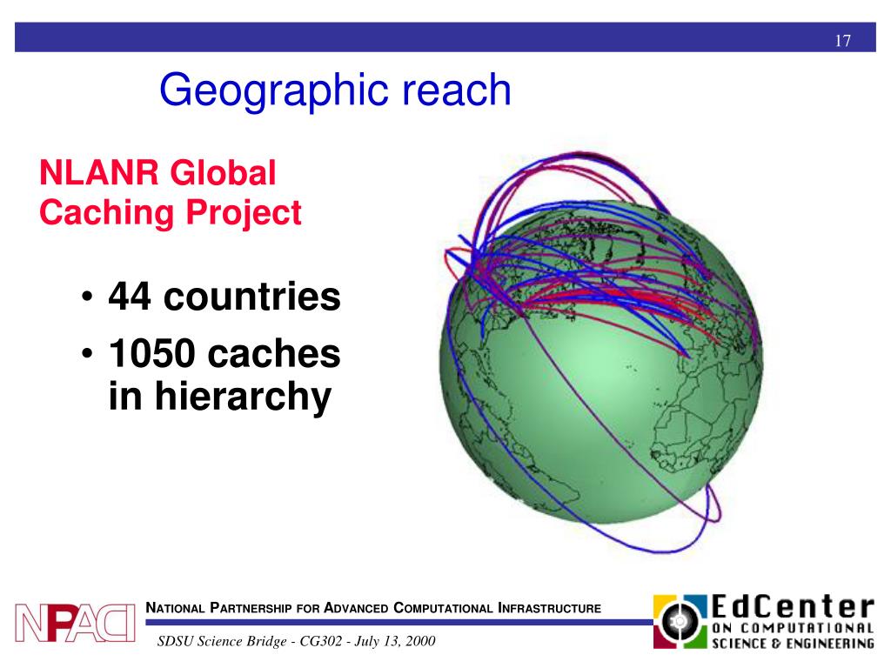Viewport: 891px width, 668px height.
Task: Click the globe visualization image
Action: coord(601,352)
